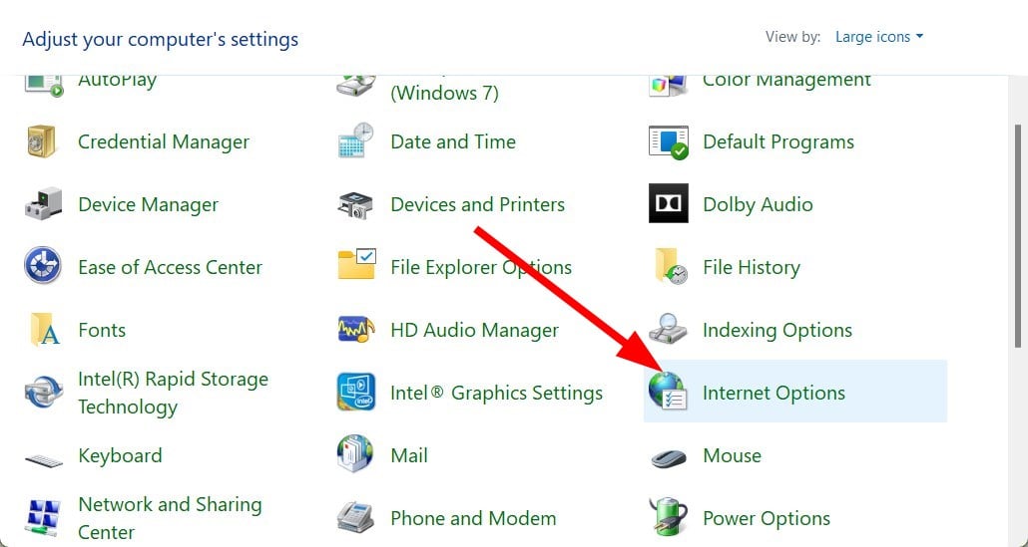
Task: Click the Phone and Modem icon
Action: coord(355,517)
